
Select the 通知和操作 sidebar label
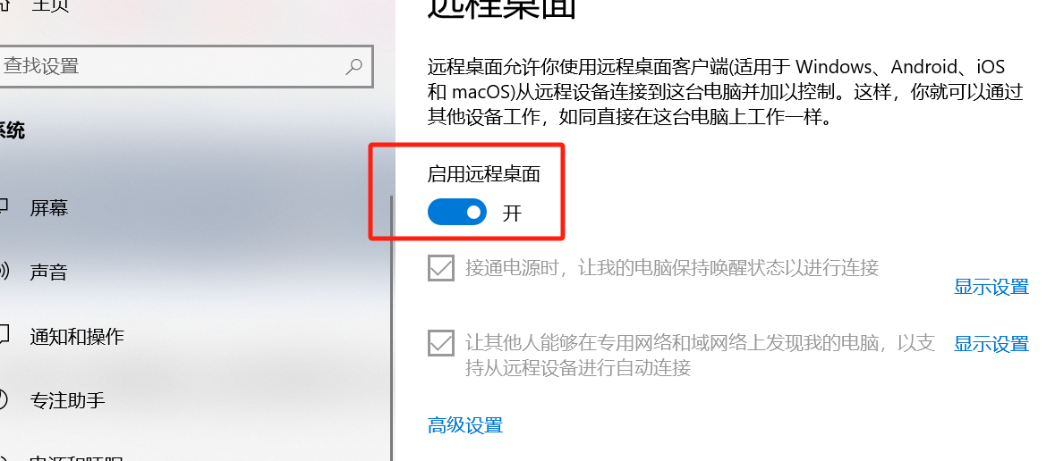point(77,336)
